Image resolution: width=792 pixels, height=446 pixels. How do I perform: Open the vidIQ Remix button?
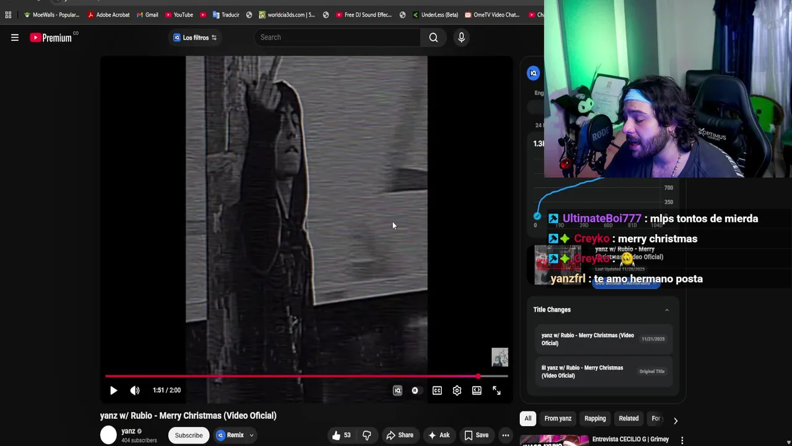point(230,435)
